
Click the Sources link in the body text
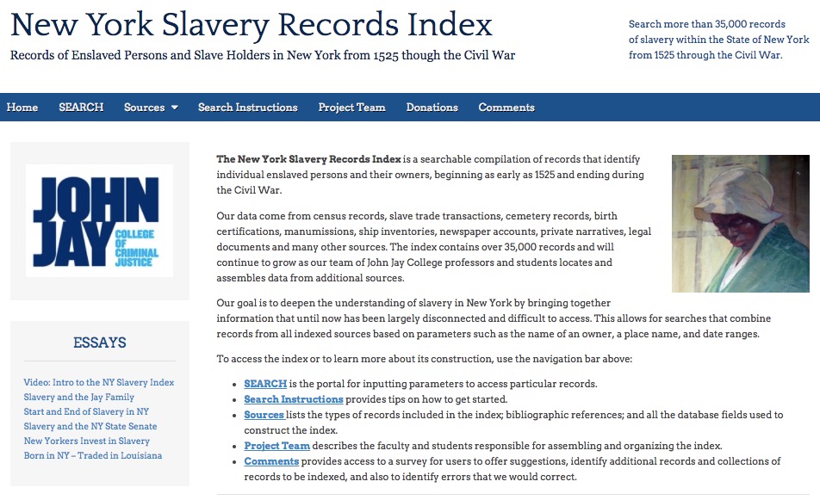click(264, 415)
